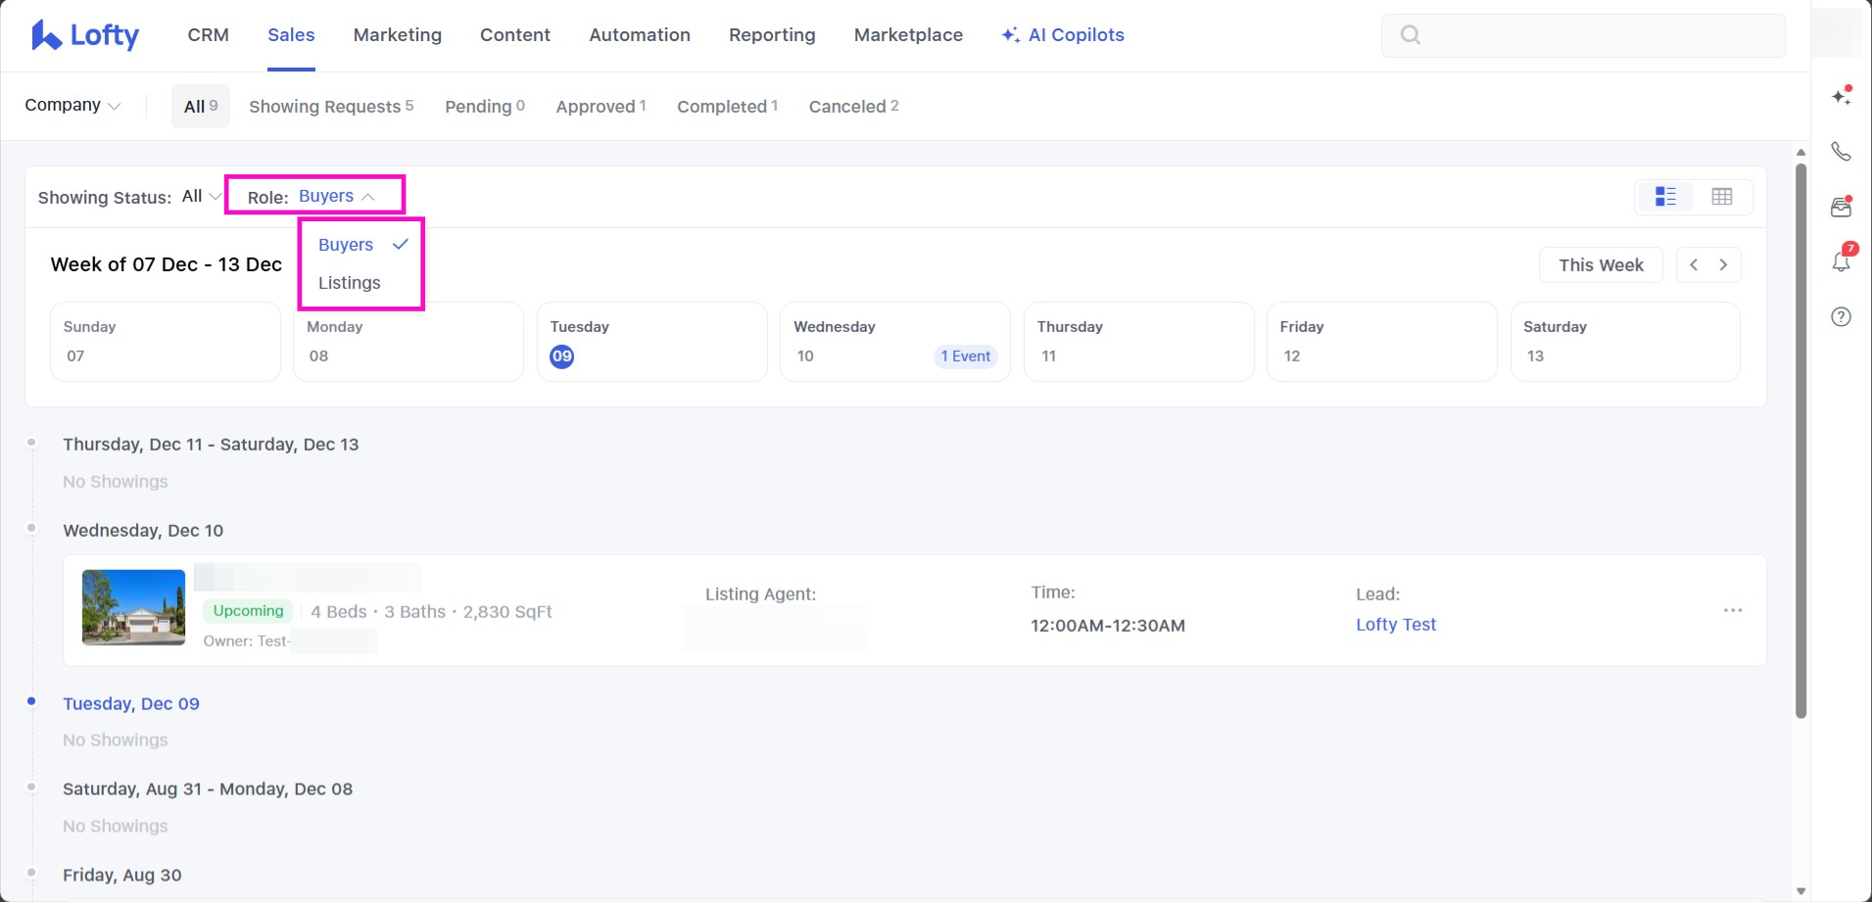Switch to list view layout

click(1665, 197)
